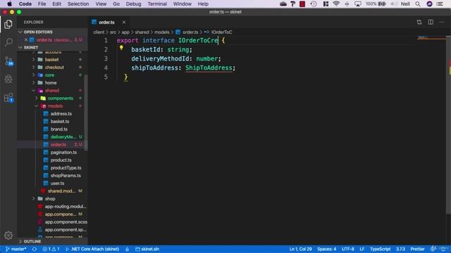Open basket.ts file in explorer
The image size is (451, 253).
pyautogui.click(x=59, y=122)
